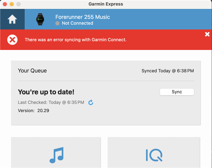Select the Forerunner 255 Music device title
Viewport: 212px width, 168px height.
tap(83, 17)
